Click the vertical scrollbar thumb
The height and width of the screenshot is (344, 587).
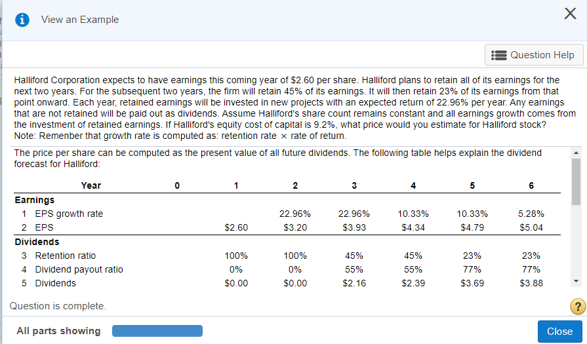coord(576,182)
